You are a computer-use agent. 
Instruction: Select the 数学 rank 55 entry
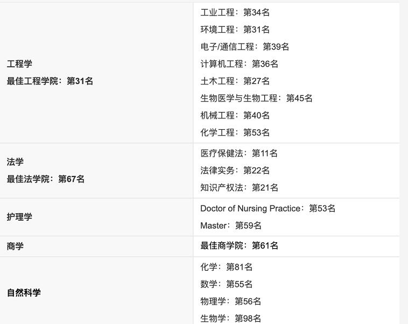pyautogui.click(x=226, y=284)
